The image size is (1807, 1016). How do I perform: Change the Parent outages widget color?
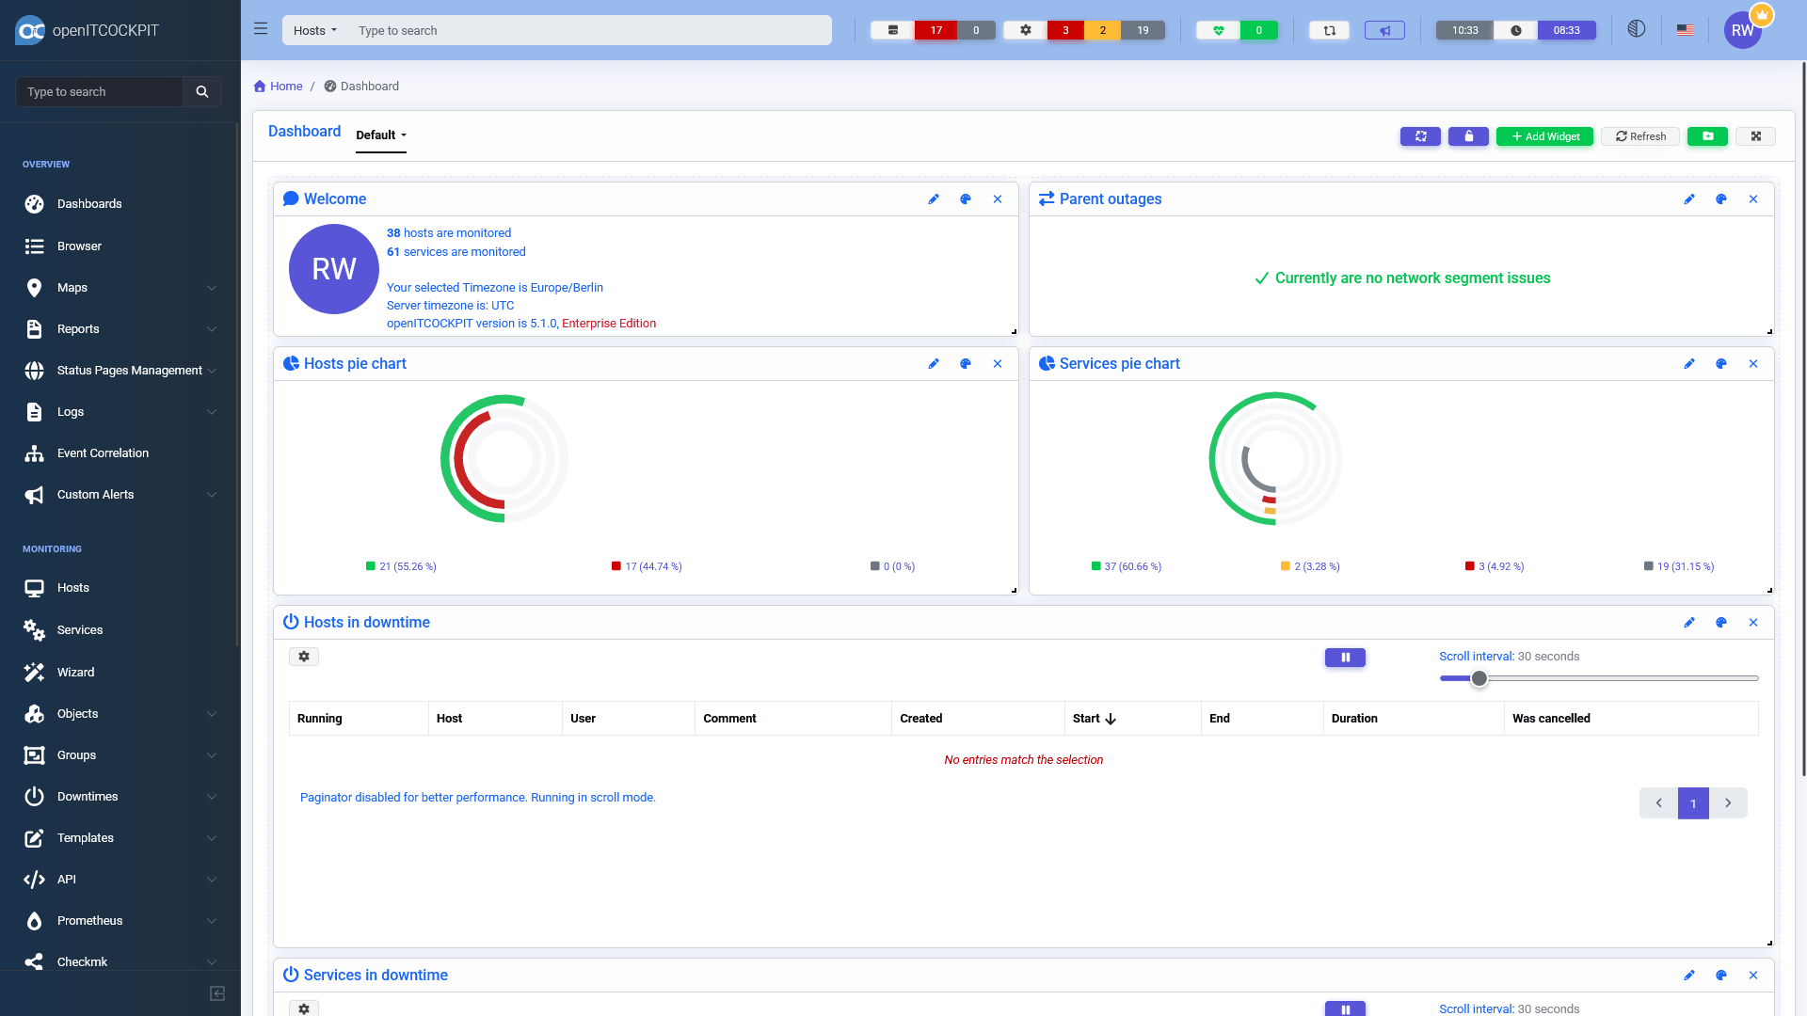[1721, 199]
